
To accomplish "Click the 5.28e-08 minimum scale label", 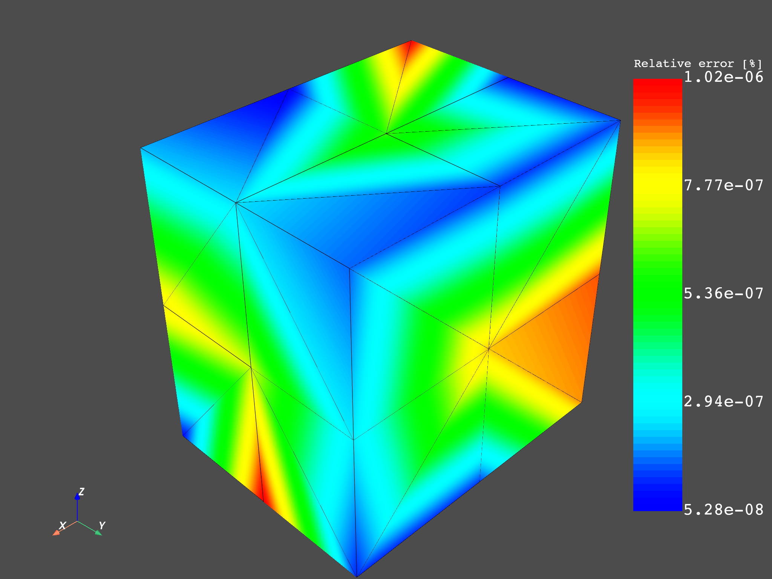I will click(x=723, y=510).
